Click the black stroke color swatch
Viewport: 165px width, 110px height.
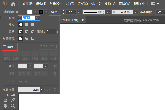pyautogui.click(x=41, y=12)
